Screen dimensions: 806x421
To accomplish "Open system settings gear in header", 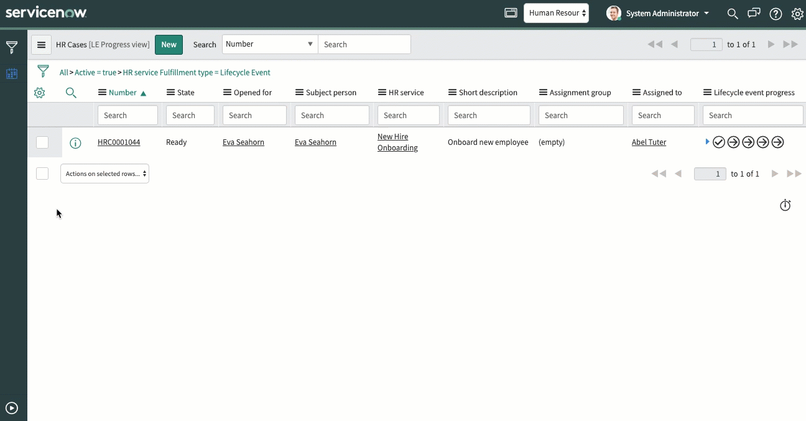I will point(797,14).
